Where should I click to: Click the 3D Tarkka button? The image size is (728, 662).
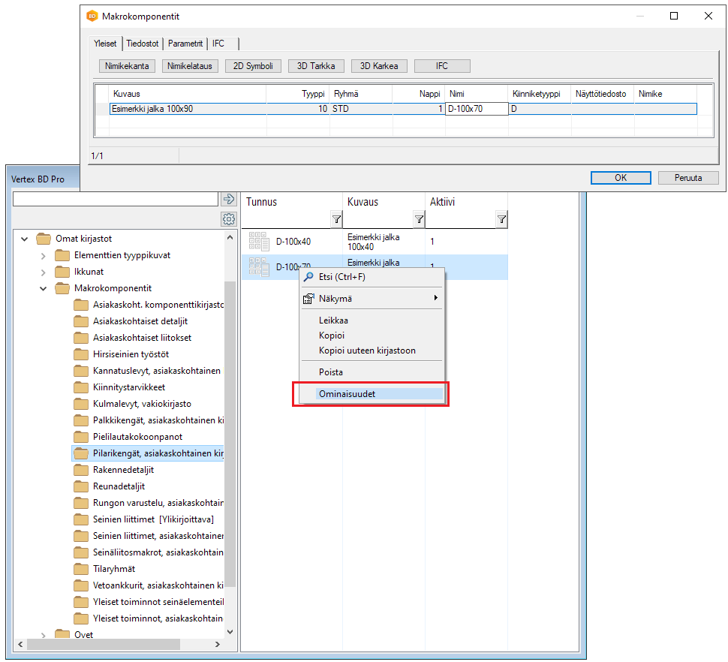316,66
